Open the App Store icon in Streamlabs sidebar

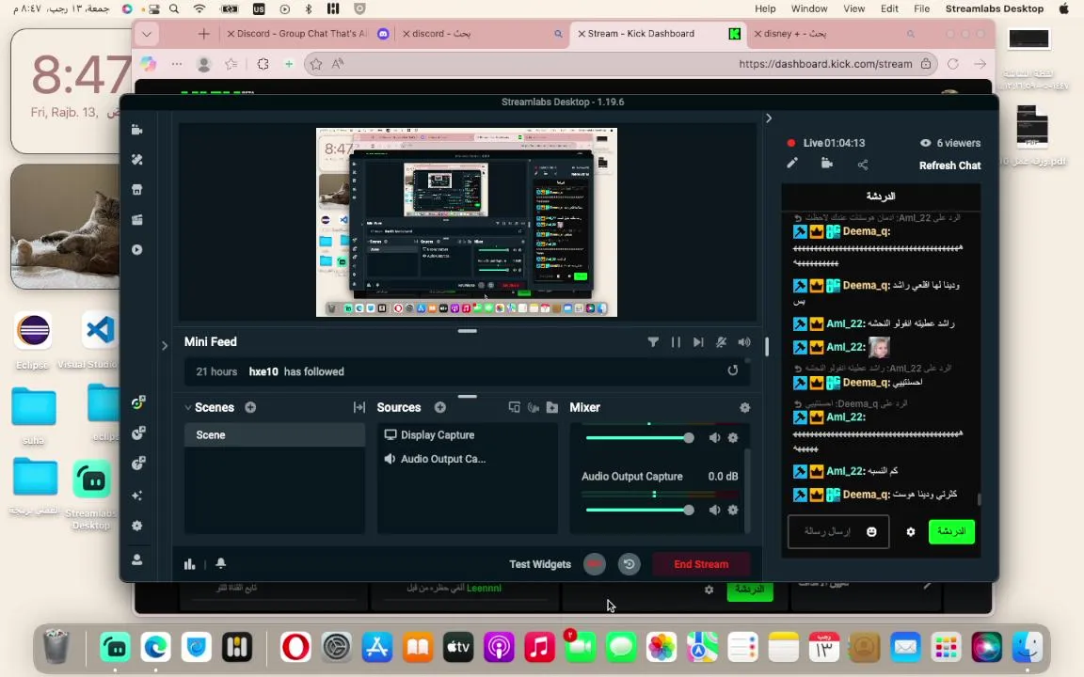point(136,189)
